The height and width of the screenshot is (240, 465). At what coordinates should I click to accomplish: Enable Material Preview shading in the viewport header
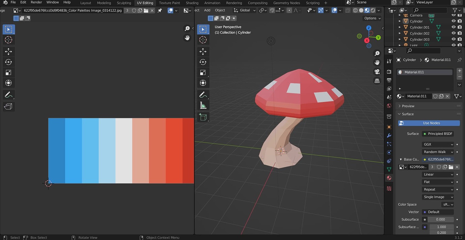367,10
